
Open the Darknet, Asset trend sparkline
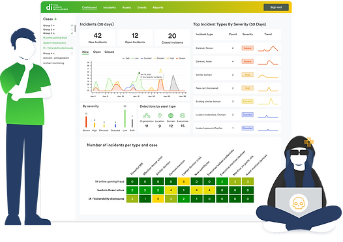(268, 62)
